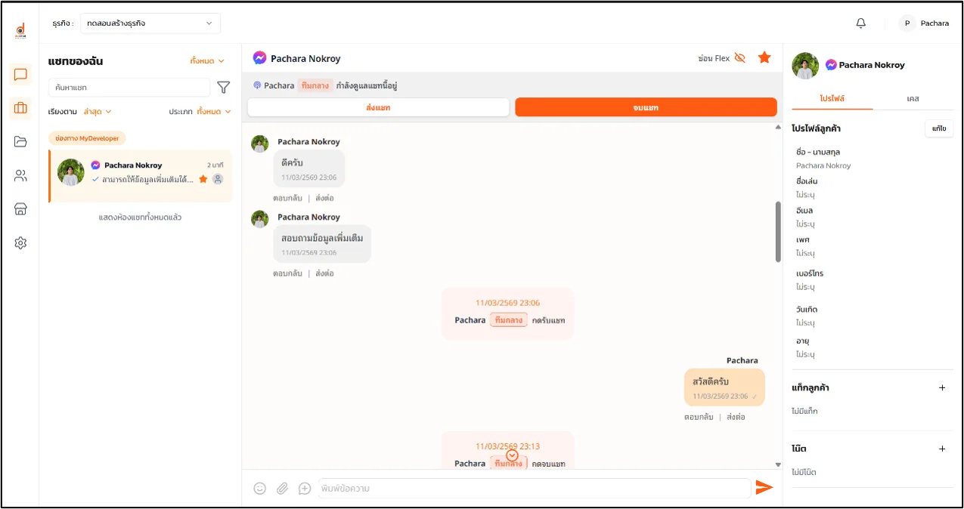Send the message with paper plane icon
Screen dimensions: 964x509
coord(764,488)
